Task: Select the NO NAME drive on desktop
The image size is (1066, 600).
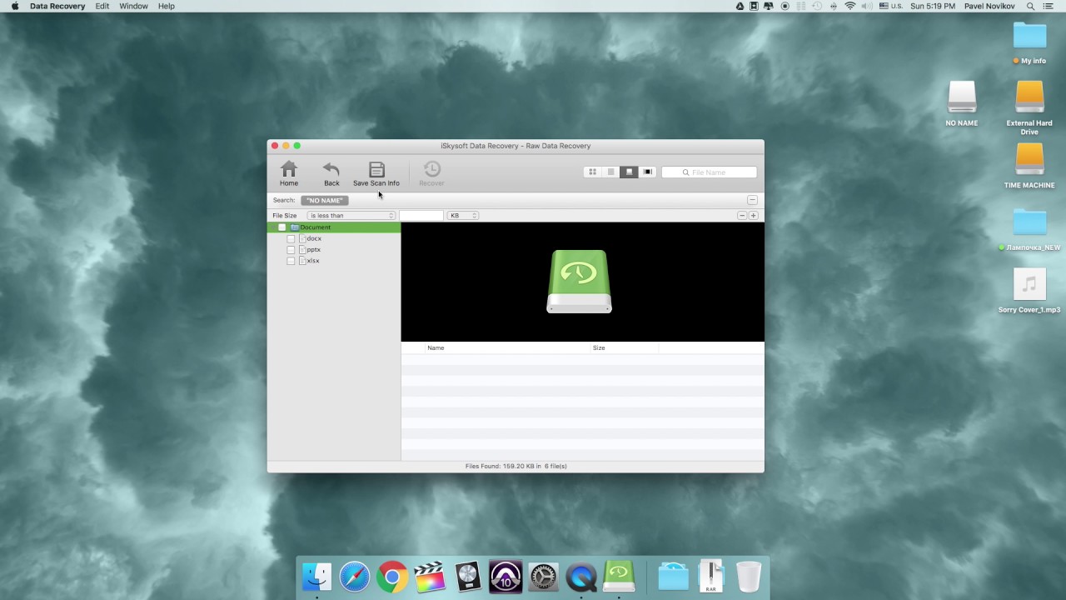Action: (962, 103)
